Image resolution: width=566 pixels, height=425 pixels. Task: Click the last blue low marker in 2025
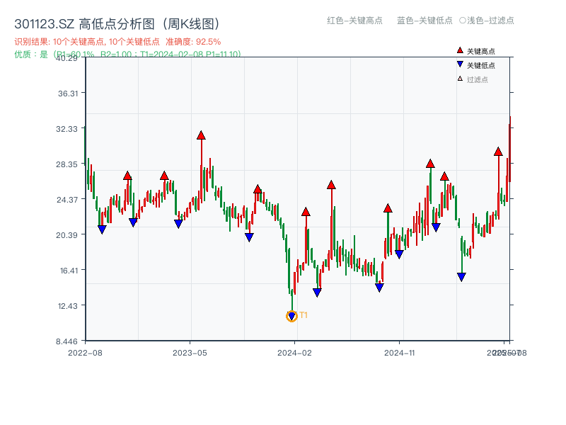[x=461, y=277]
